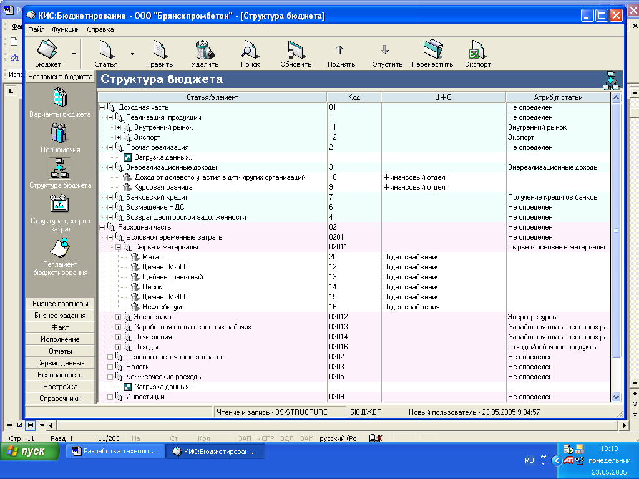Expand the Экспорт tree node
This screenshot has width=639, height=479.
(x=118, y=137)
